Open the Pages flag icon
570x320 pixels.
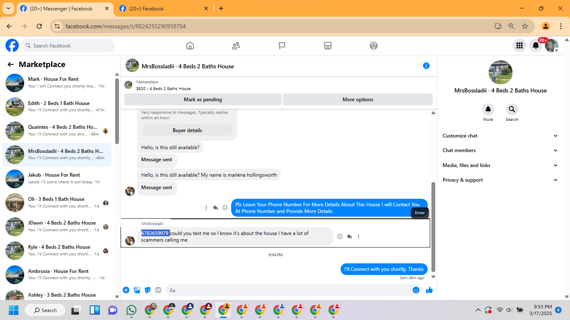pos(282,46)
